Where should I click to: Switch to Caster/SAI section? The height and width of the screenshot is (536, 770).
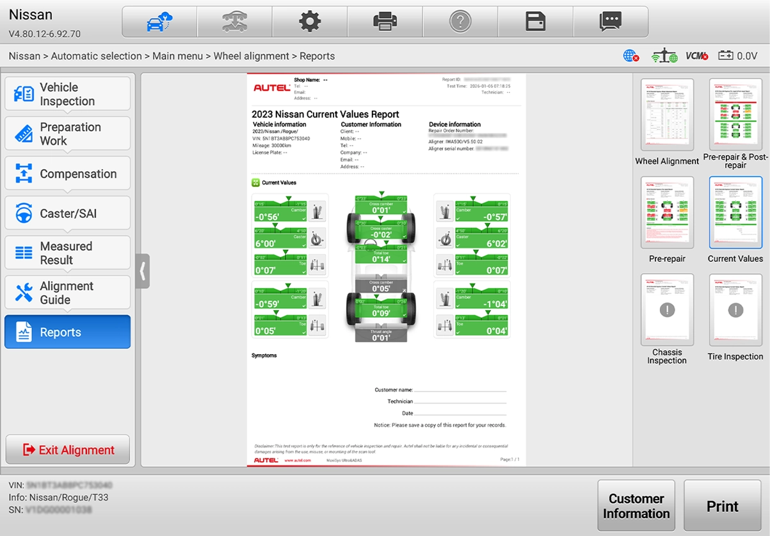(x=67, y=213)
